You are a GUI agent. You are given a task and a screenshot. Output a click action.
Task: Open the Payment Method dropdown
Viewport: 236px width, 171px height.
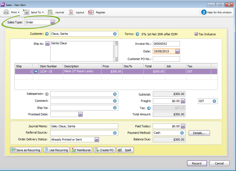(182, 133)
